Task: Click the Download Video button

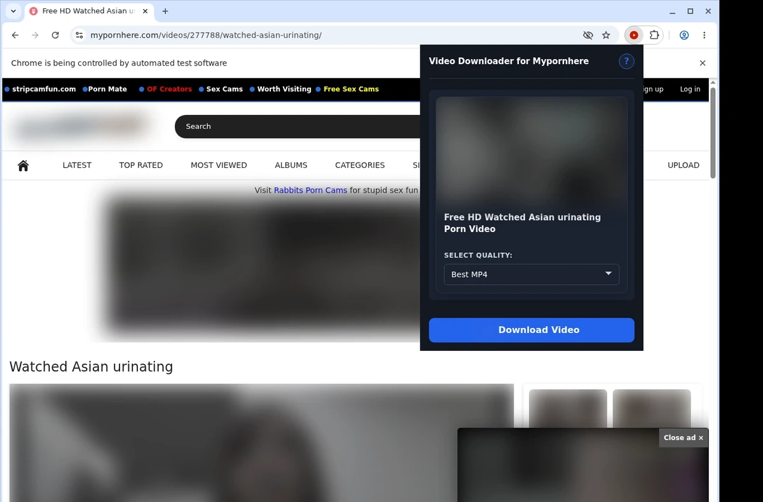Action: point(532,330)
